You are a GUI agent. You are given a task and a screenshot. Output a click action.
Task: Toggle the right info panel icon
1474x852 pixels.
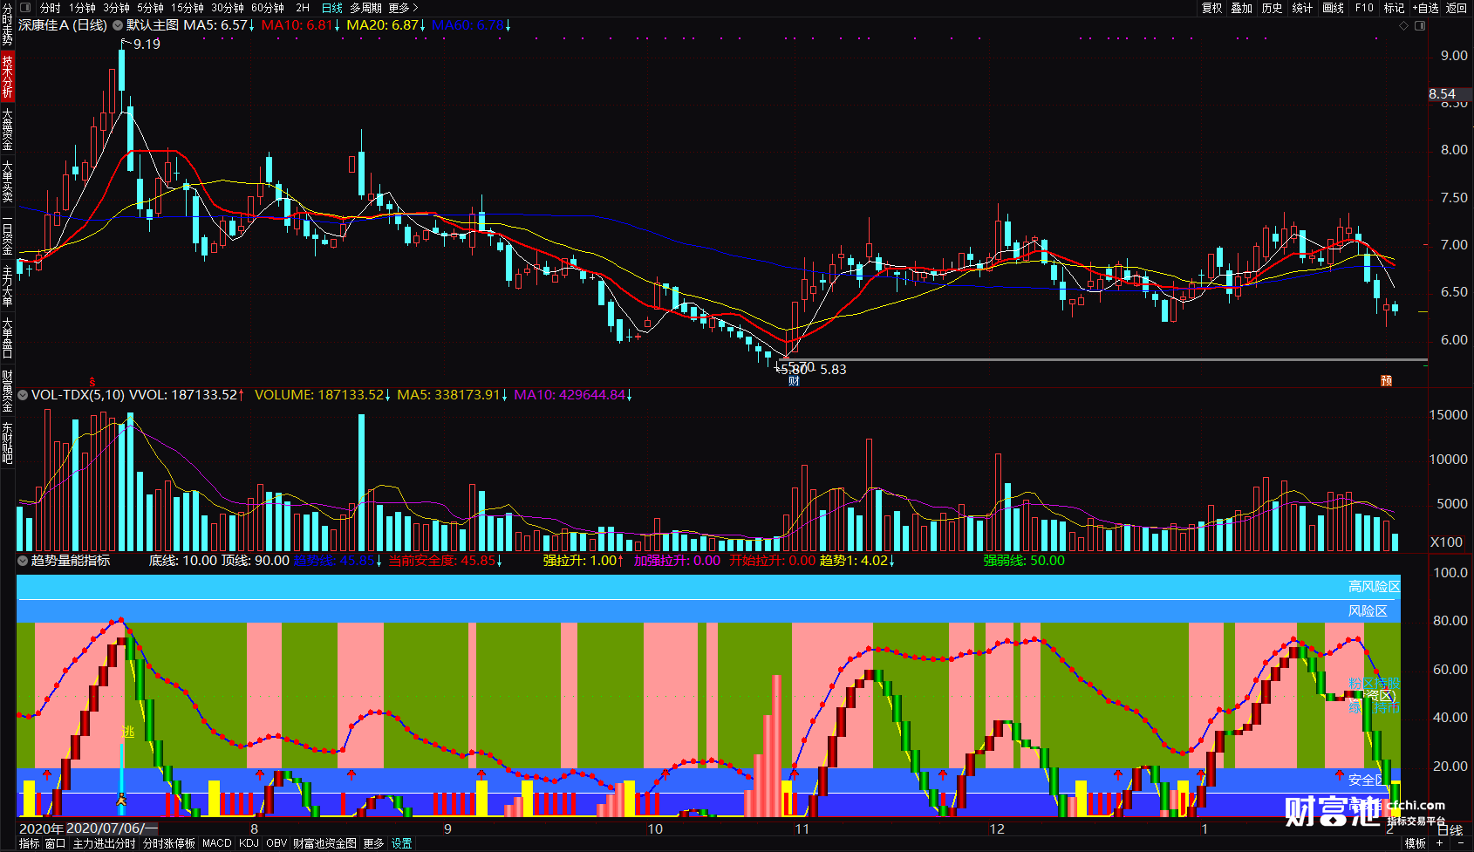point(1420,26)
